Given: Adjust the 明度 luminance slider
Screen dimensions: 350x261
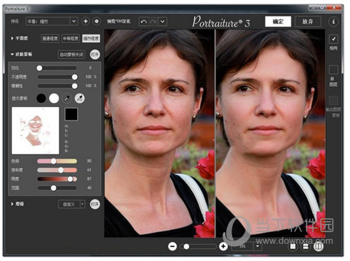Looking at the screenshot, I should (57, 179).
